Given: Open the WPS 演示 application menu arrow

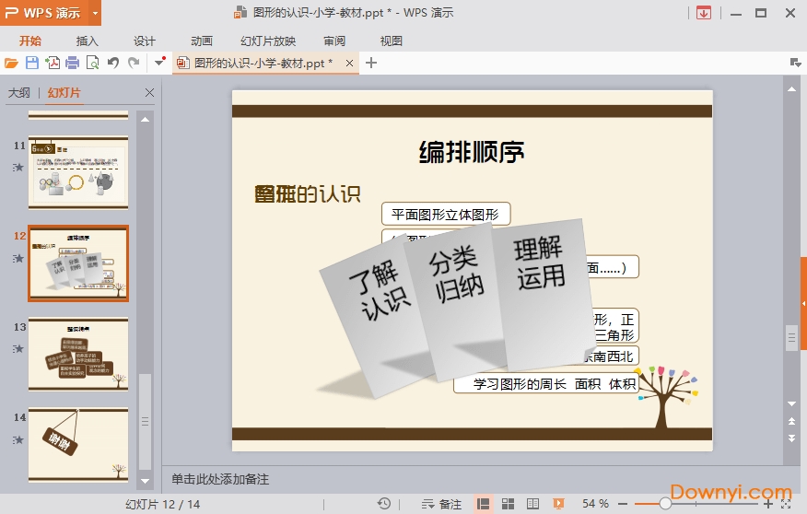Looking at the screenshot, I should click(x=95, y=13).
